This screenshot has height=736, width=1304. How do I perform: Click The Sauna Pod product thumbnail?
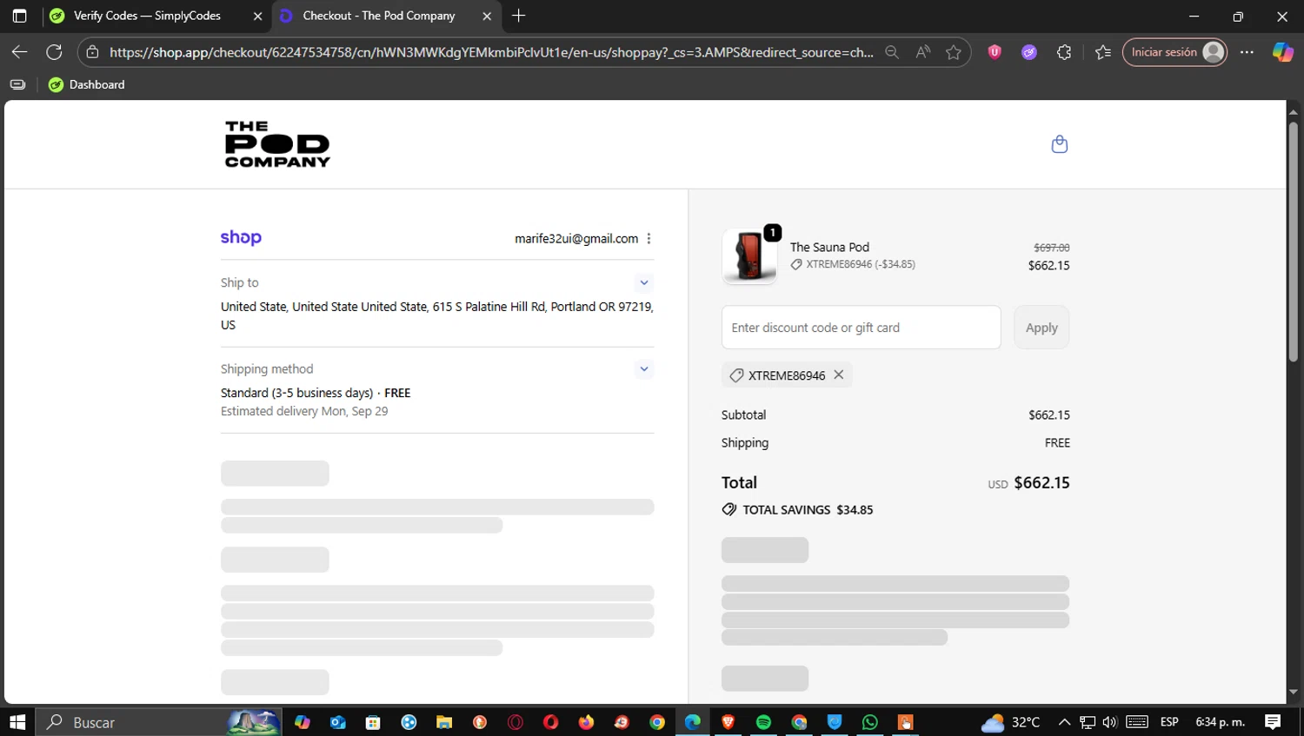point(749,256)
